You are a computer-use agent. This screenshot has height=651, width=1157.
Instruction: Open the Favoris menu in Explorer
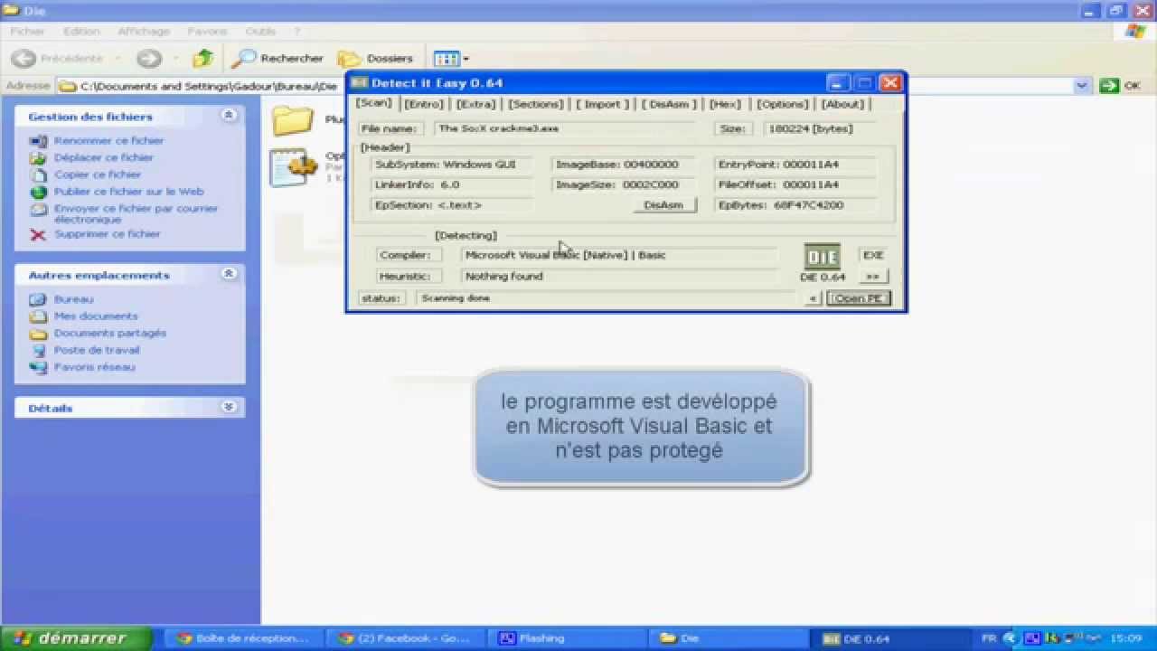[207, 31]
